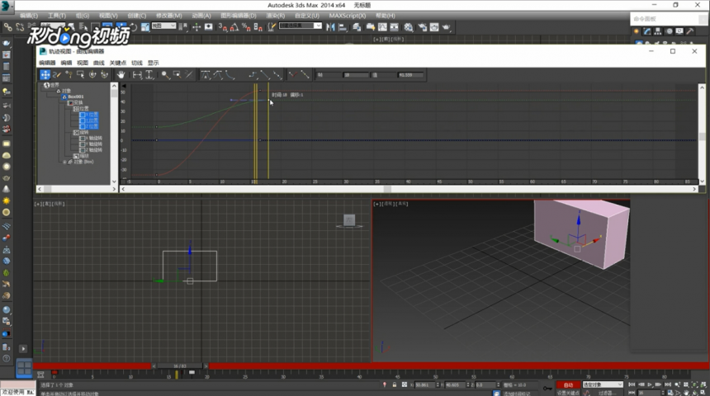Screen dimensions: 710x396
Task: Toggle the Angle Snap icon
Action: 234,27
